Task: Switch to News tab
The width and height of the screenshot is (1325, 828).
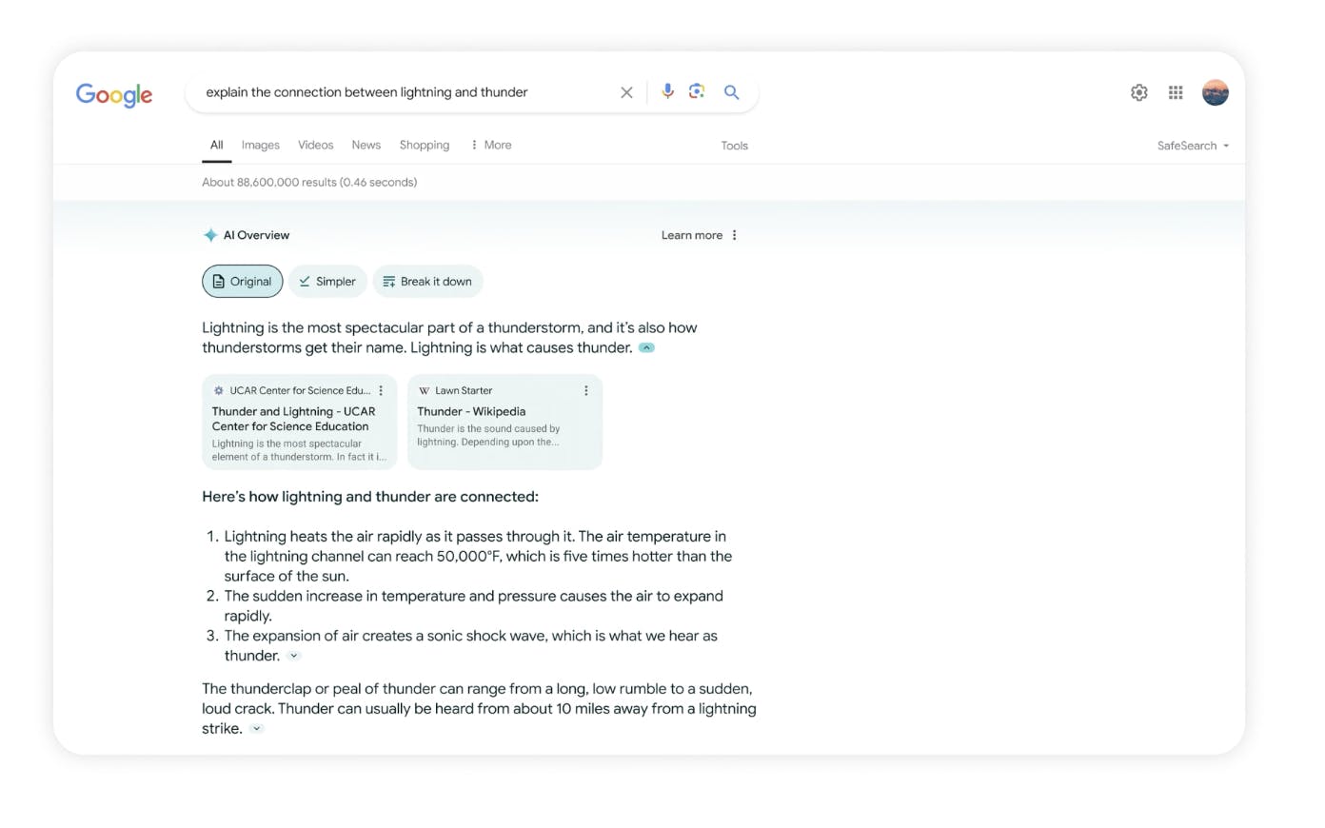Action: tap(366, 145)
